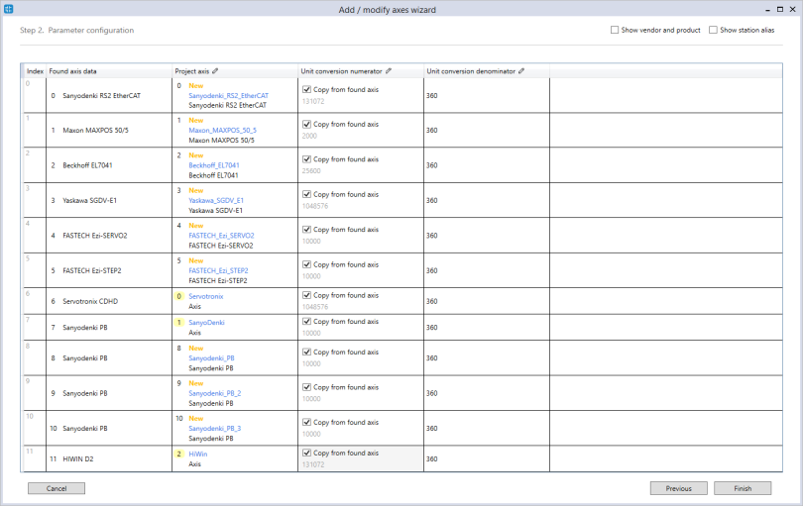Click the Index column header
This screenshot has width=803, height=506.
pos(35,71)
